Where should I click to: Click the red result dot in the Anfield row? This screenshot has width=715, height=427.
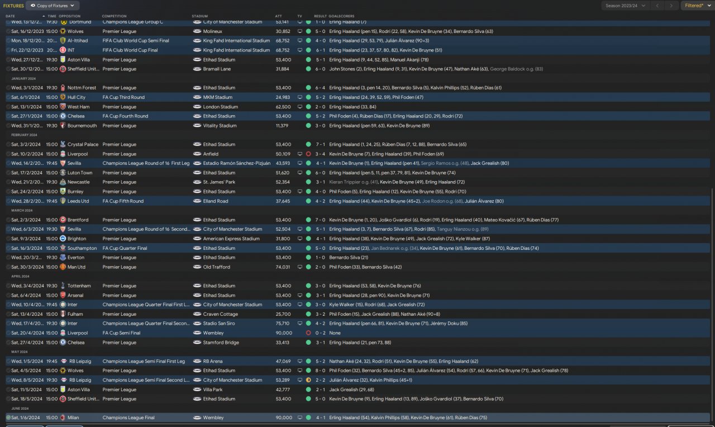click(308, 154)
